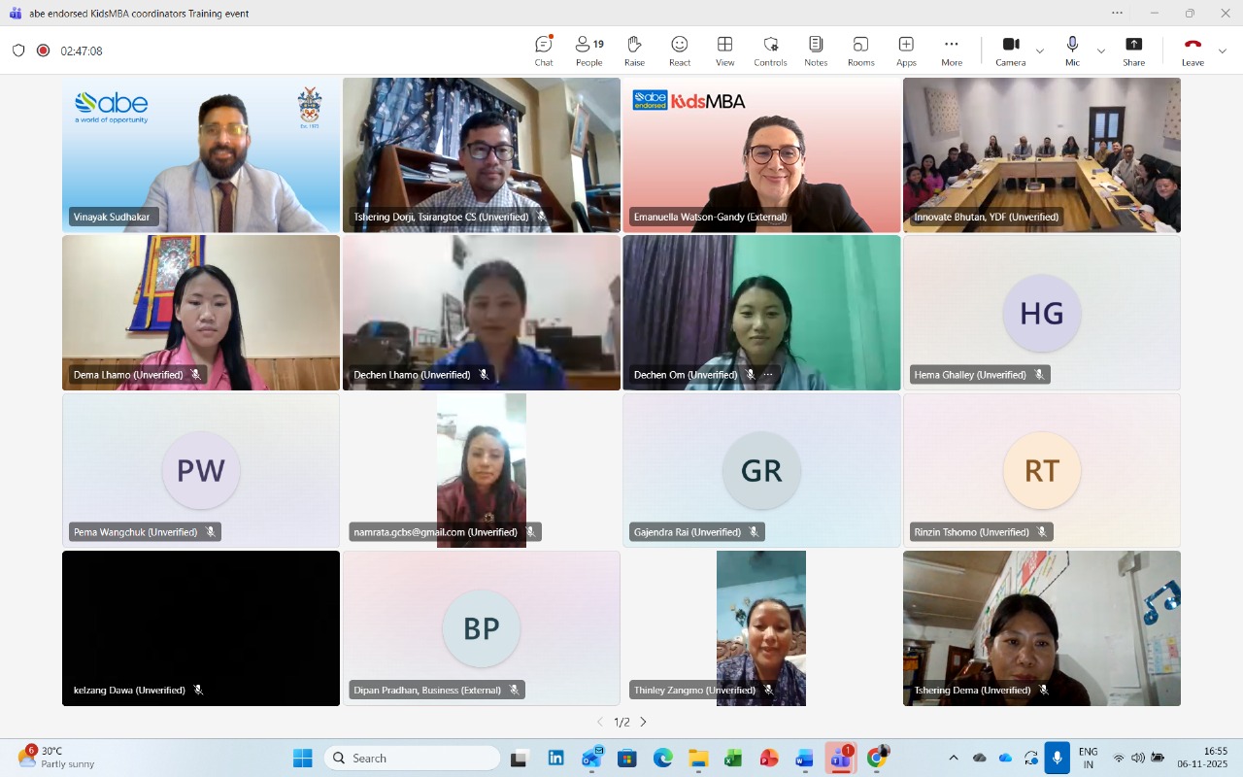The height and width of the screenshot is (777, 1243).
Task: Start sharing your screen via Share
Action: click(x=1133, y=51)
